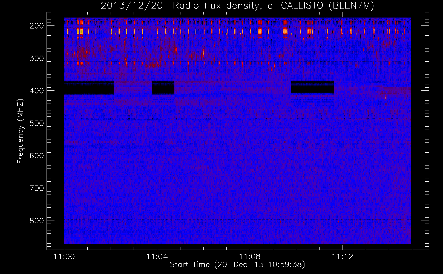Select the 300 frequency tick label
The width and height of the screenshot is (443, 274).
[37, 58]
